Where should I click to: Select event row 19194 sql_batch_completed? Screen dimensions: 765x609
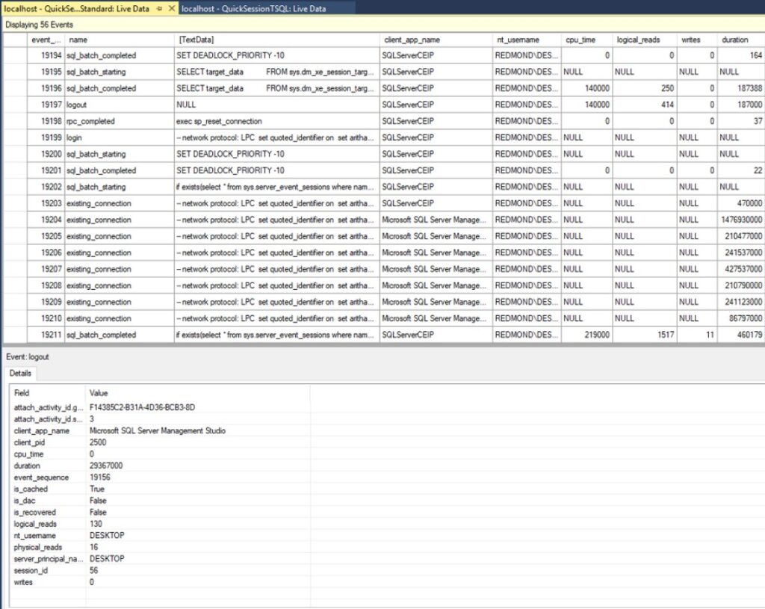point(384,55)
